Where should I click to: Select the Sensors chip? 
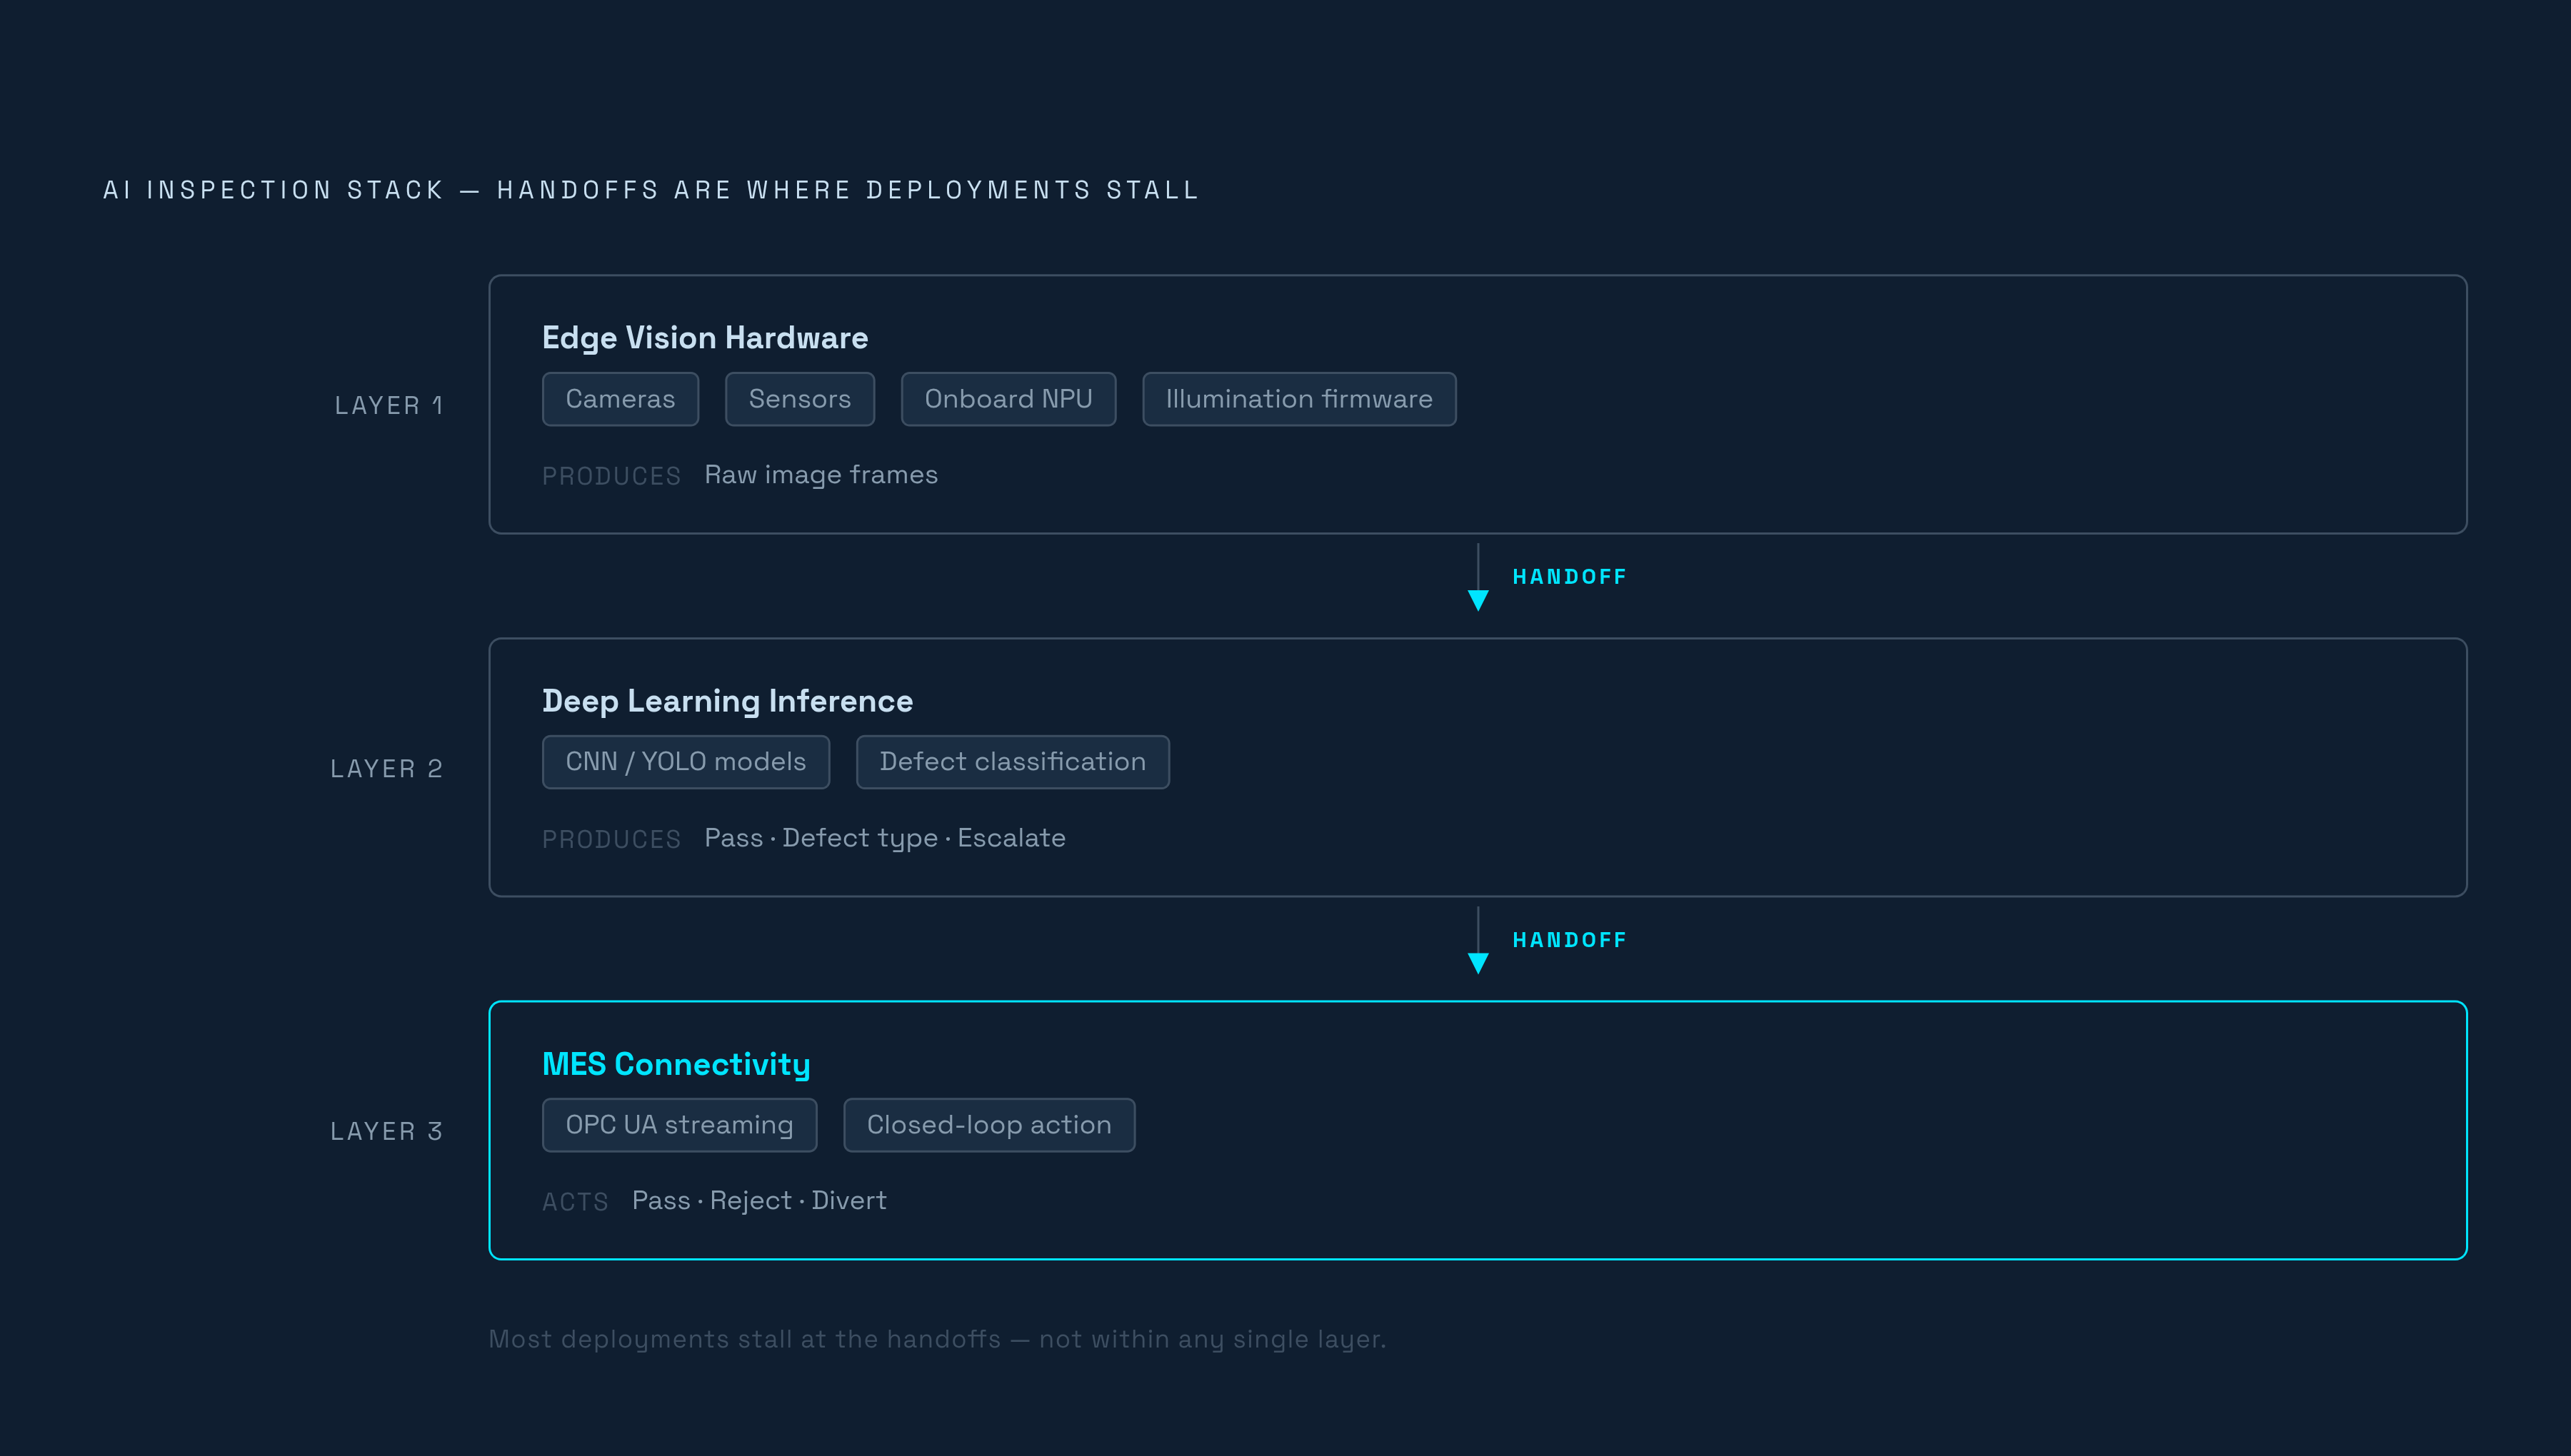pyautogui.click(x=799, y=399)
